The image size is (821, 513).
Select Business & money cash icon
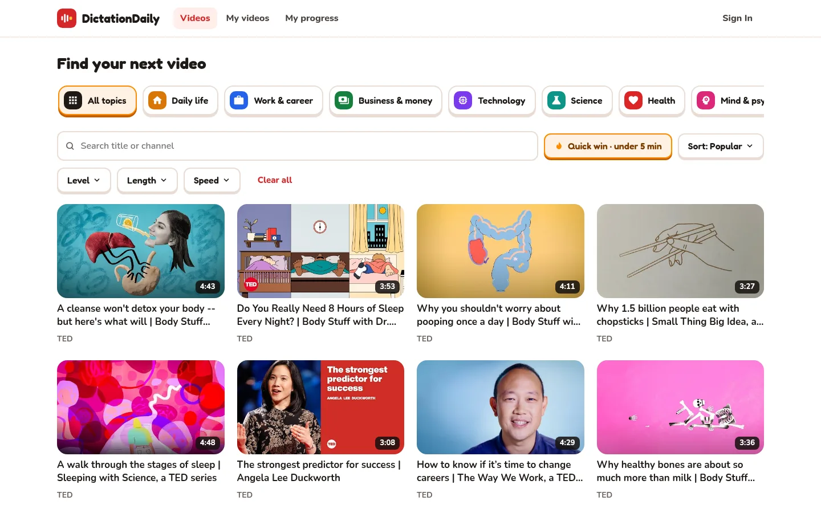[344, 101]
